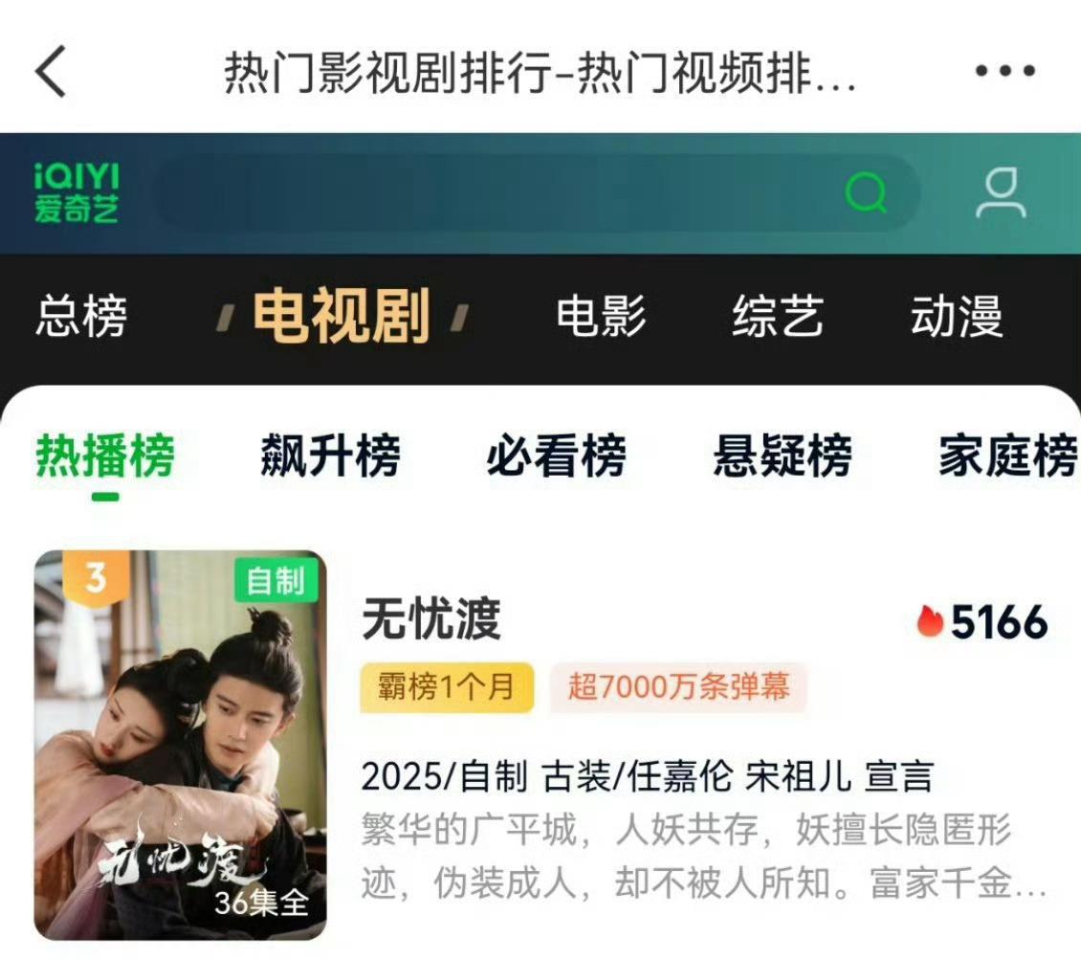Select the 电视剧 category tab

point(342,316)
